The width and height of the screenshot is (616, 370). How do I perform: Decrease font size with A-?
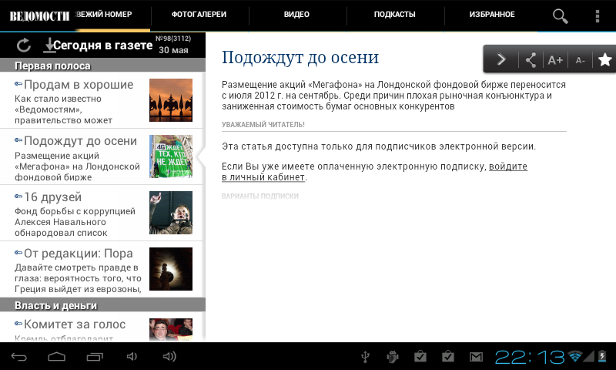[x=581, y=59]
